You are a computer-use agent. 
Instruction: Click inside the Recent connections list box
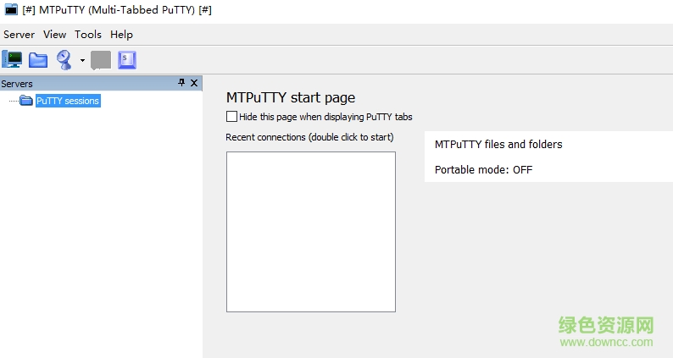coord(311,232)
